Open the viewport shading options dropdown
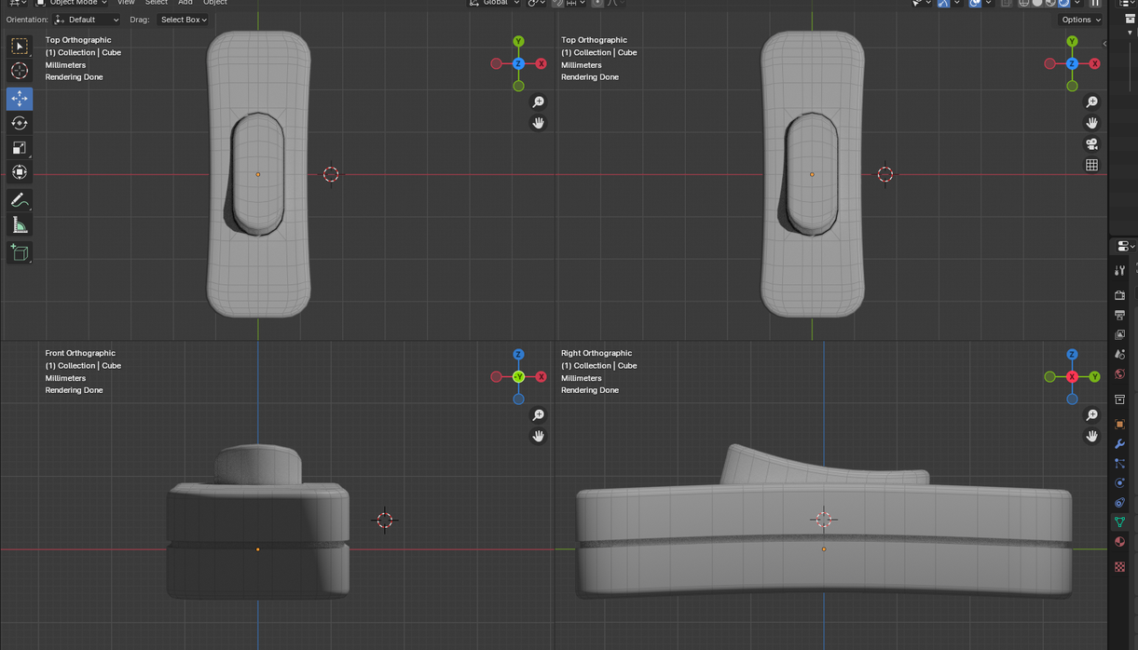Screen dimensions: 1138x650 (1076, 3)
